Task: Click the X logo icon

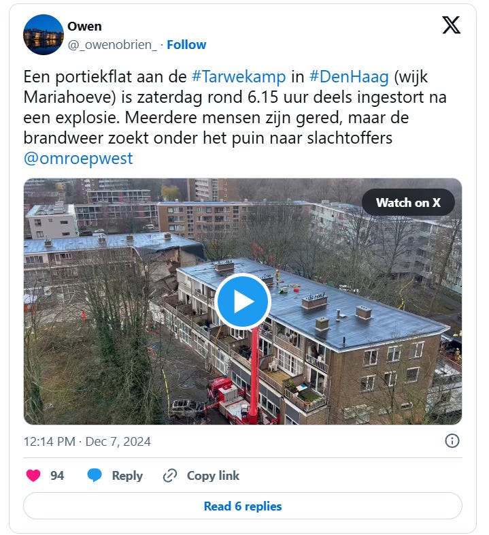Action: click(451, 25)
